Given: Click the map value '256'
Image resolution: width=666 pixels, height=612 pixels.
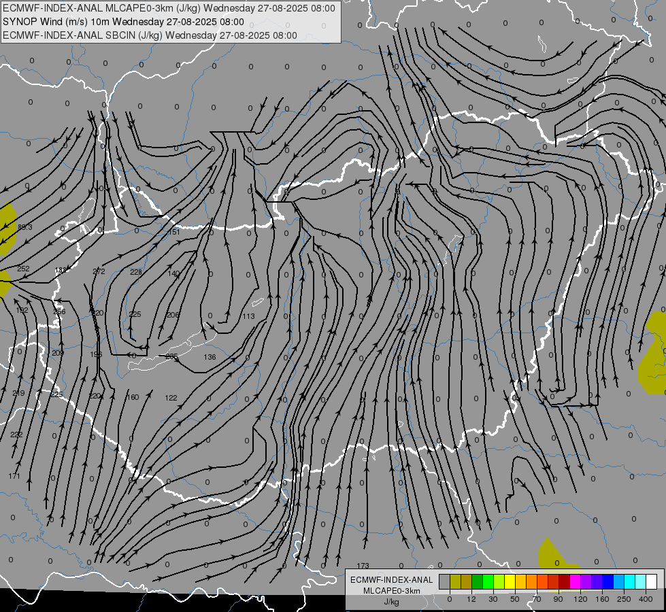Looking at the screenshot, I should (59, 311).
